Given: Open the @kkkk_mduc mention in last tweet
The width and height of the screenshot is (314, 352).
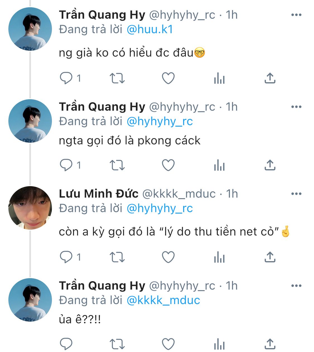Looking at the screenshot, I should coord(163,300).
